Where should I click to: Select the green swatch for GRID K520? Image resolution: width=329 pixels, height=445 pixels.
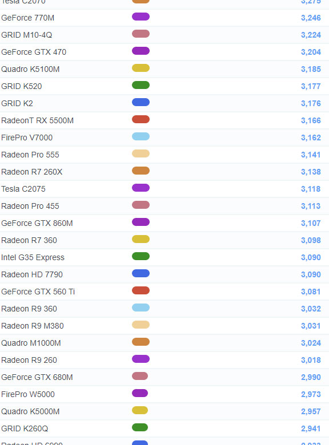(x=141, y=85)
